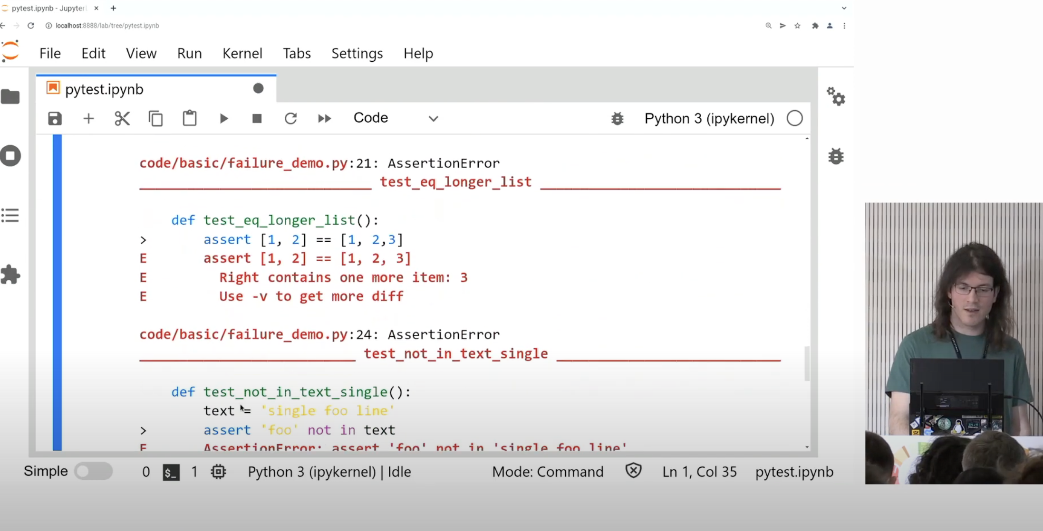Toggle Simple interface mode switch
The width and height of the screenshot is (1043, 531).
click(x=93, y=471)
